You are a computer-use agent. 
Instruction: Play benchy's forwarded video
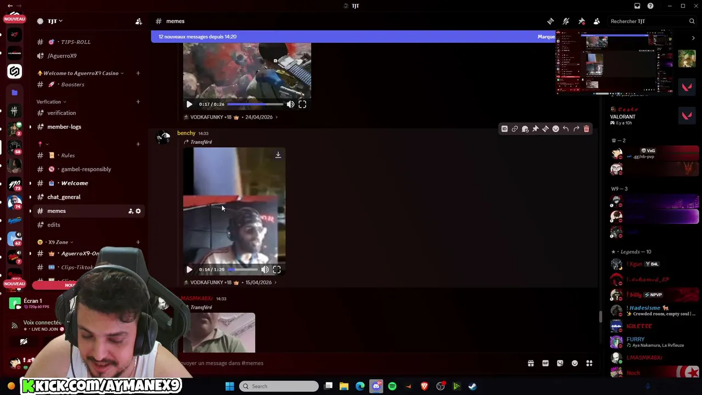coord(189,269)
